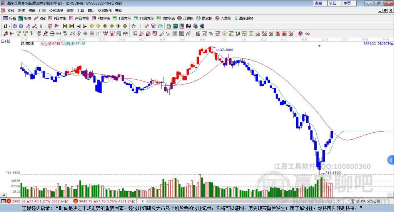Open the P数字表 tool
The image size is (394, 212).
[x=101, y=18]
